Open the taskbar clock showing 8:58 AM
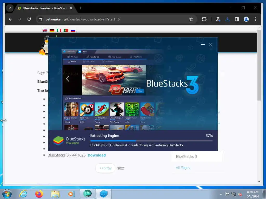 253,194
